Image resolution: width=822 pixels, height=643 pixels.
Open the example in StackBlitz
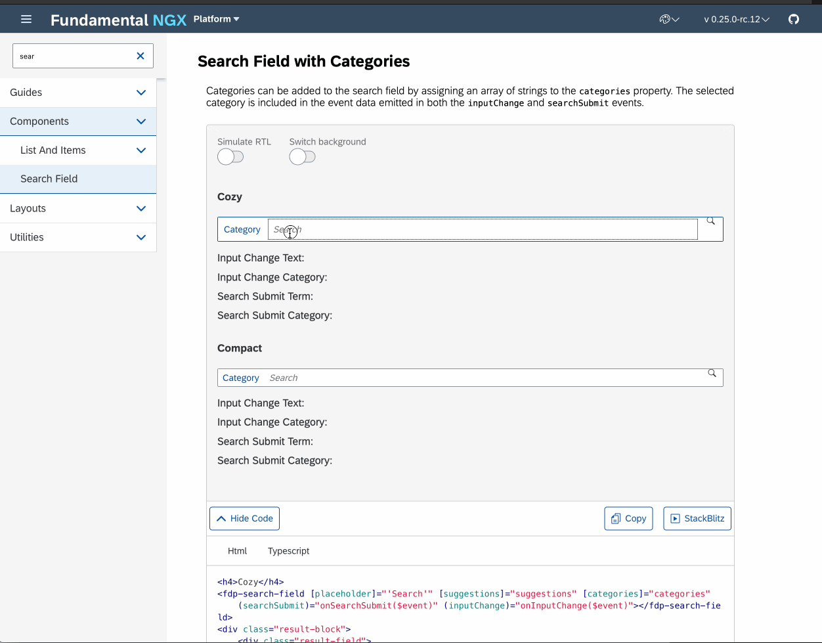[697, 518]
